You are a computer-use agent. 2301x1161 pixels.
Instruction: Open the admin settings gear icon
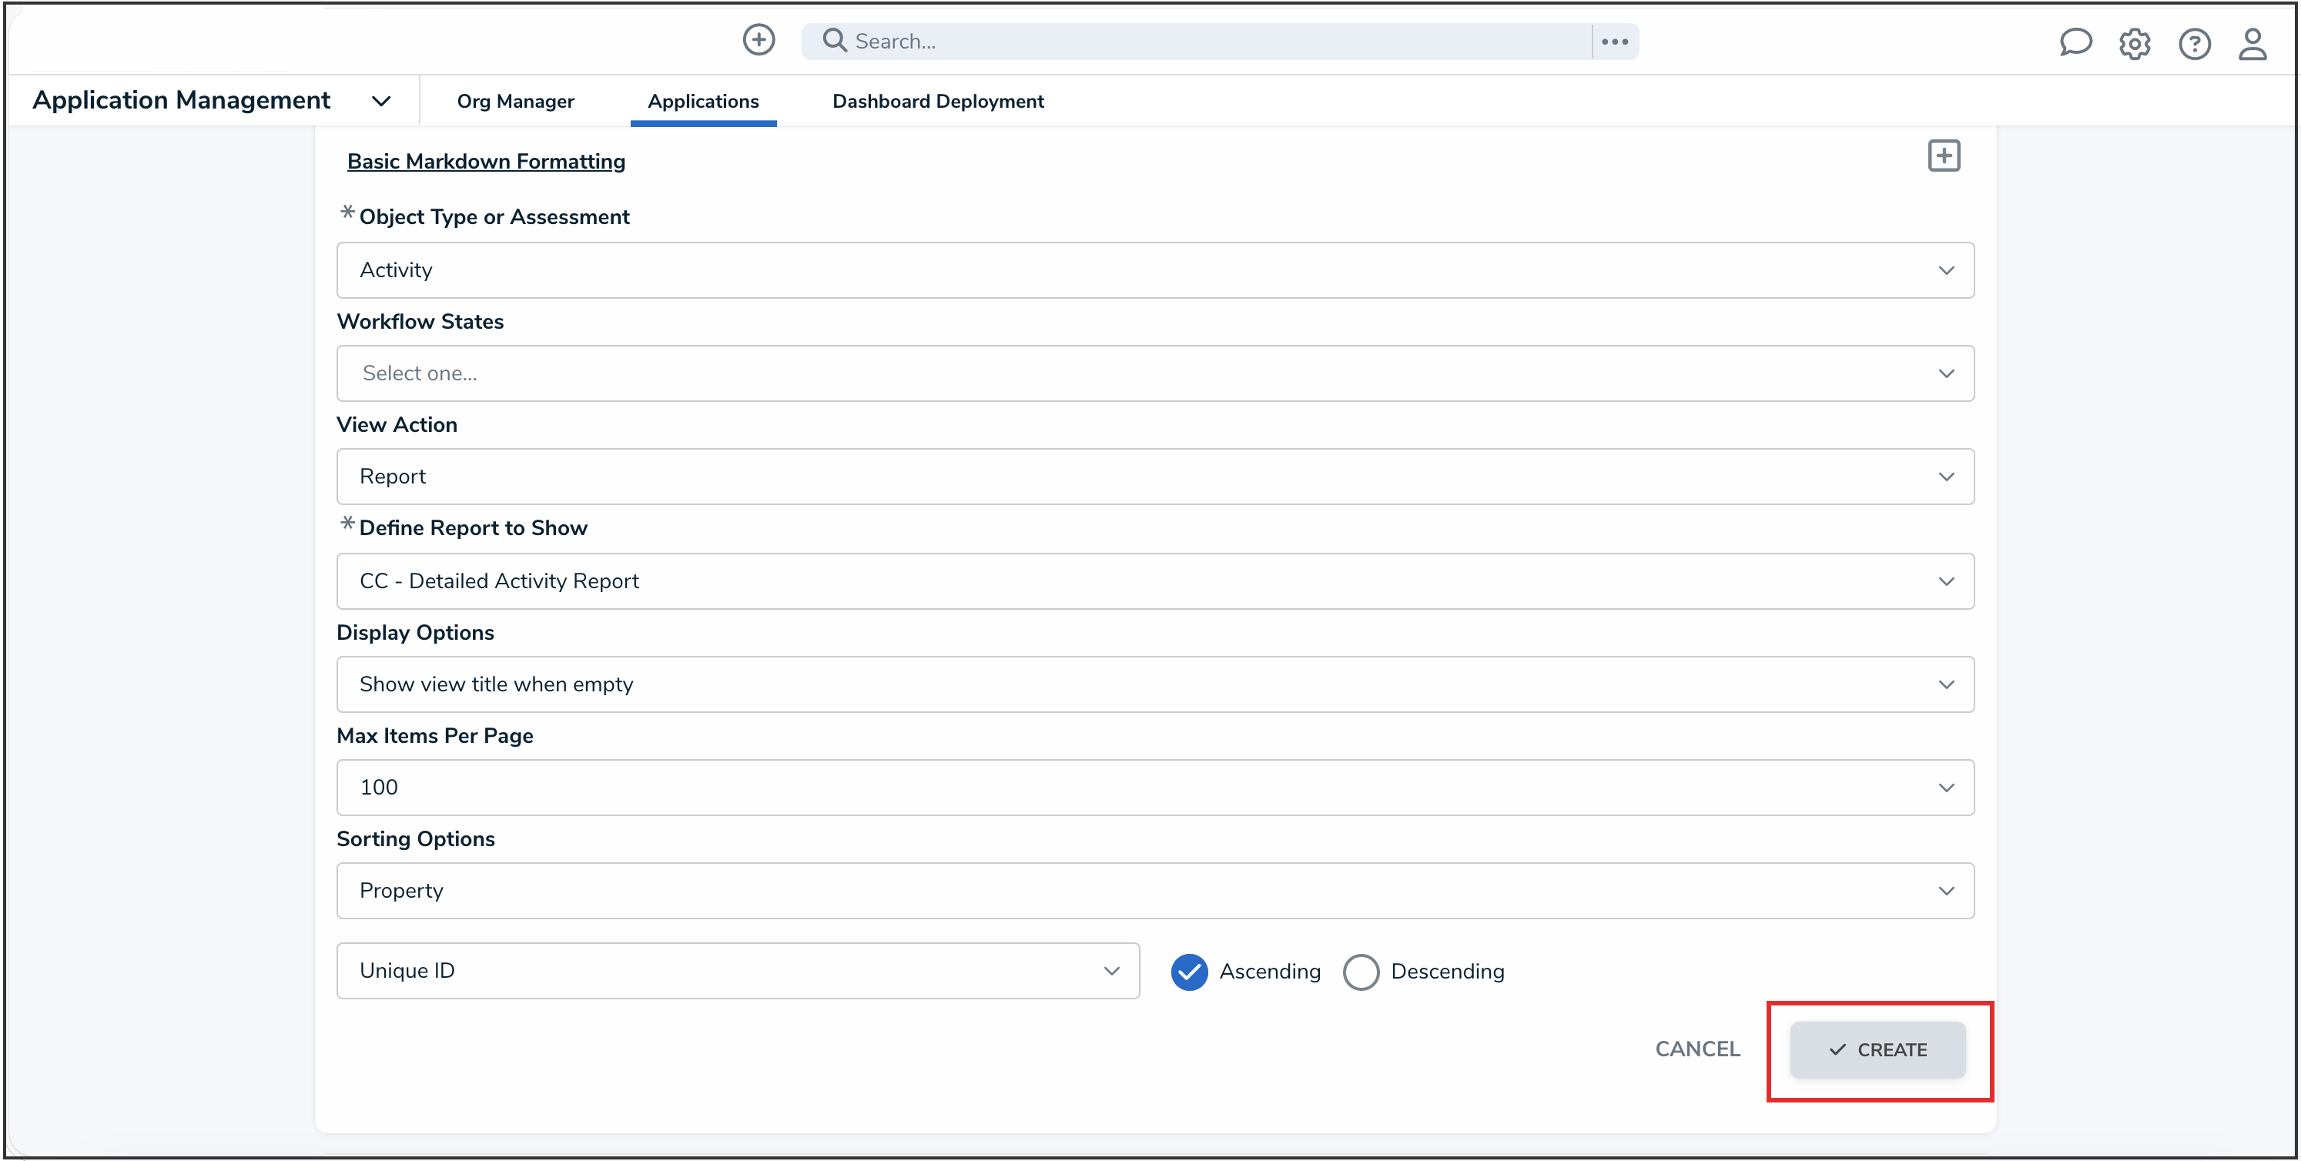(x=2134, y=43)
